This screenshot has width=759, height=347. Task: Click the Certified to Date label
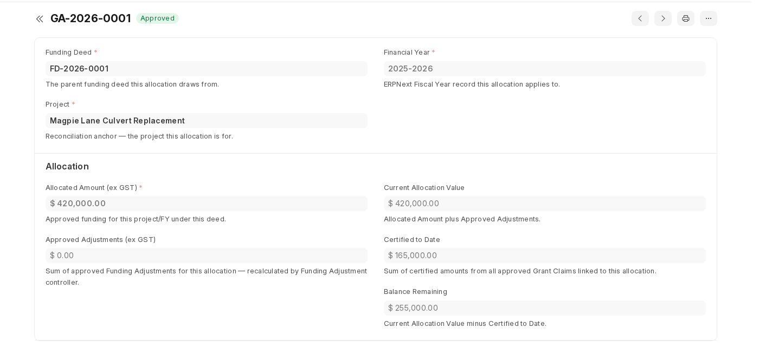pyautogui.click(x=412, y=240)
